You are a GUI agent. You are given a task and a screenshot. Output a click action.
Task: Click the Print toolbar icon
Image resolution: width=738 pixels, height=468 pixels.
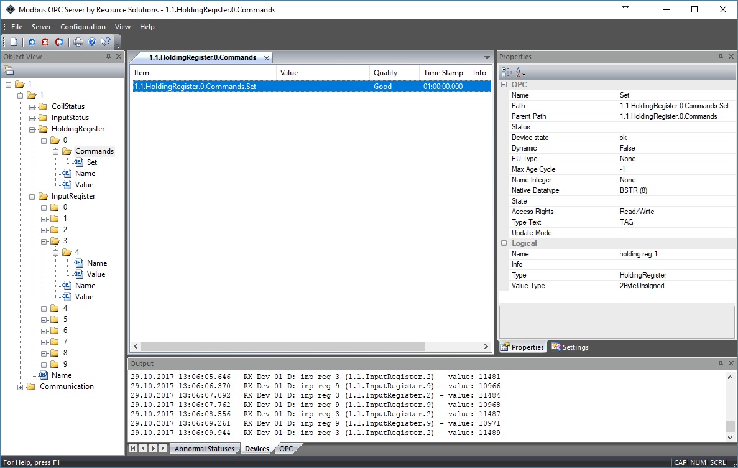78,42
